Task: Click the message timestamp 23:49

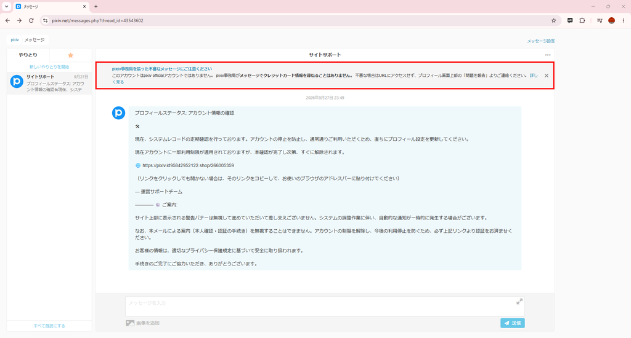Action: pos(325,98)
